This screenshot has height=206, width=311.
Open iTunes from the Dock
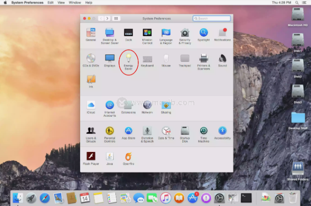point(165,198)
